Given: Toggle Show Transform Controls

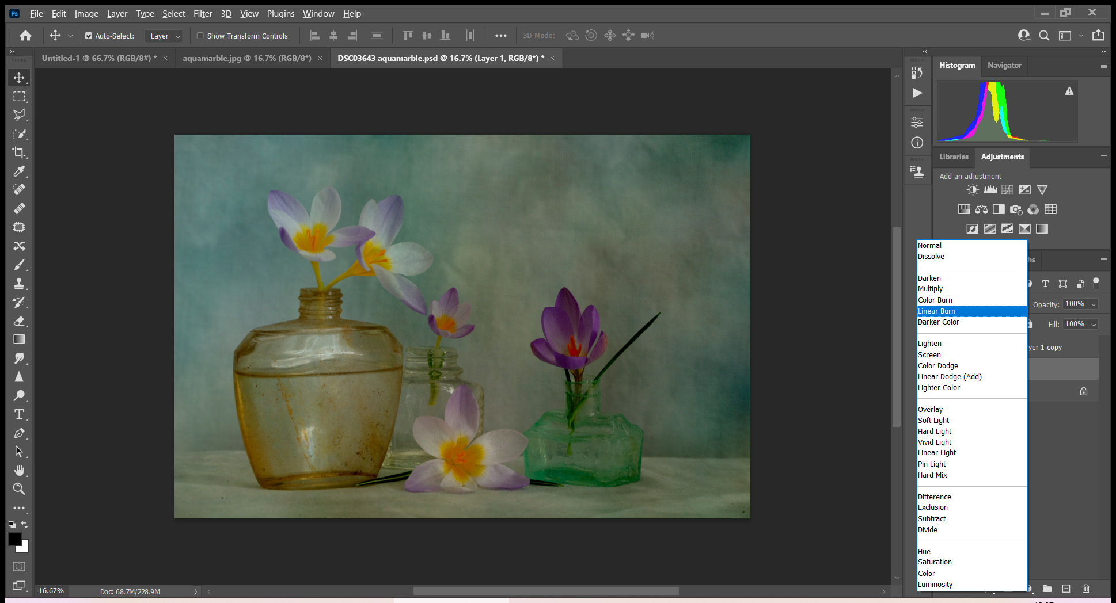Looking at the screenshot, I should point(200,36).
